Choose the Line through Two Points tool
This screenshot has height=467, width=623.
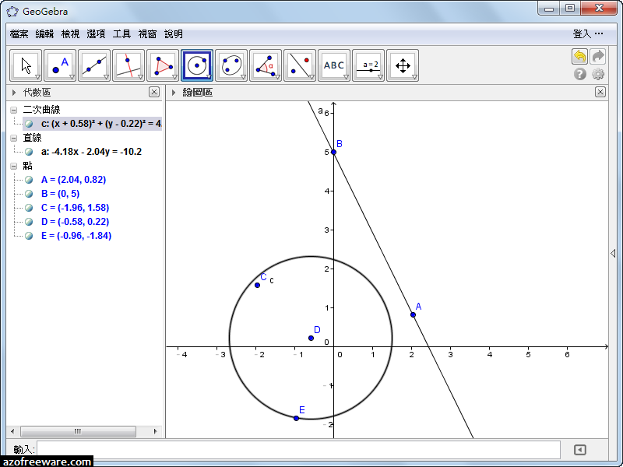click(94, 65)
